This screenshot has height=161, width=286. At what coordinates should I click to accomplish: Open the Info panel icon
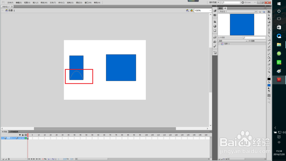(x=215, y=26)
